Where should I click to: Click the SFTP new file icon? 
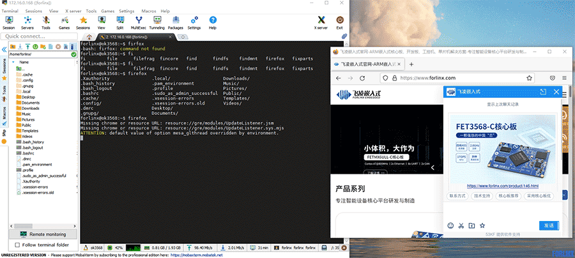click(50, 47)
